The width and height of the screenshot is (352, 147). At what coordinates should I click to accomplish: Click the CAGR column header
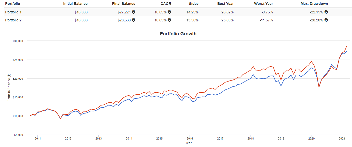(166, 4)
